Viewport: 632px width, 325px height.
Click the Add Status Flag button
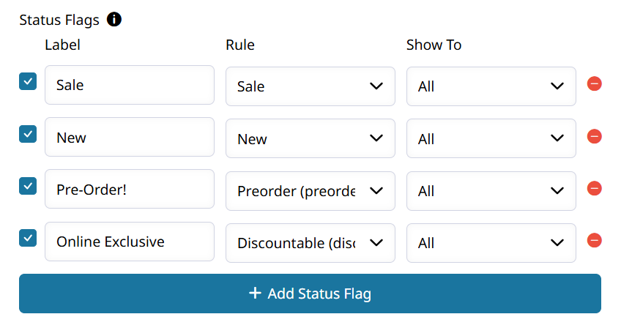tap(310, 294)
